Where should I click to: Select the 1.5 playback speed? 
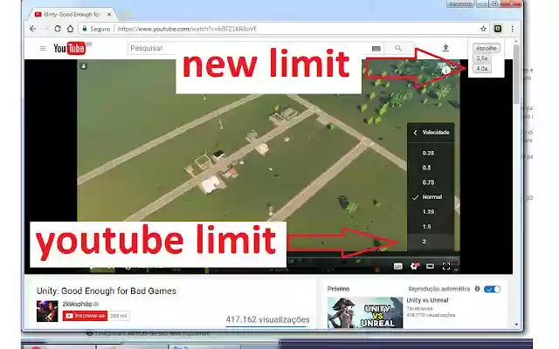[x=431, y=227]
